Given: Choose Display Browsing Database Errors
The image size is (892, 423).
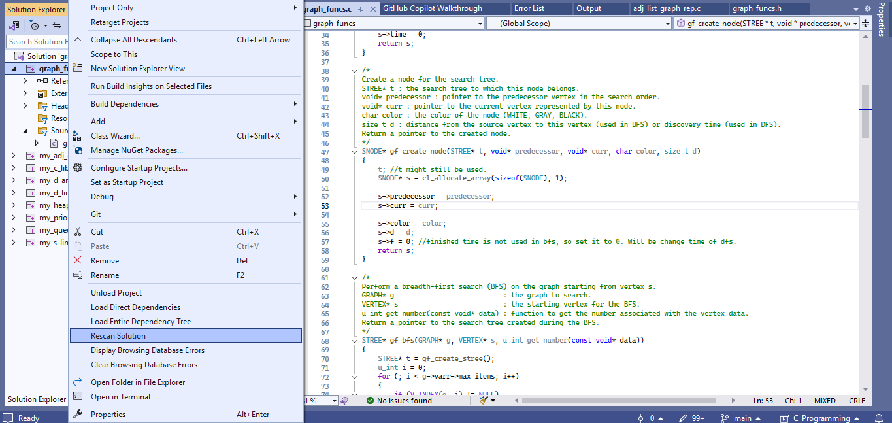Looking at the screenshot, I should click(186, 350).
